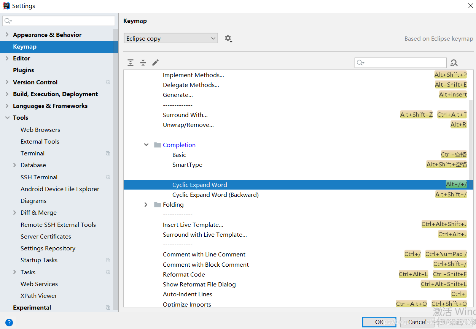Expand Languages & Frameworks section
Viewport: 476px width, 329px height.
point(7,106)
